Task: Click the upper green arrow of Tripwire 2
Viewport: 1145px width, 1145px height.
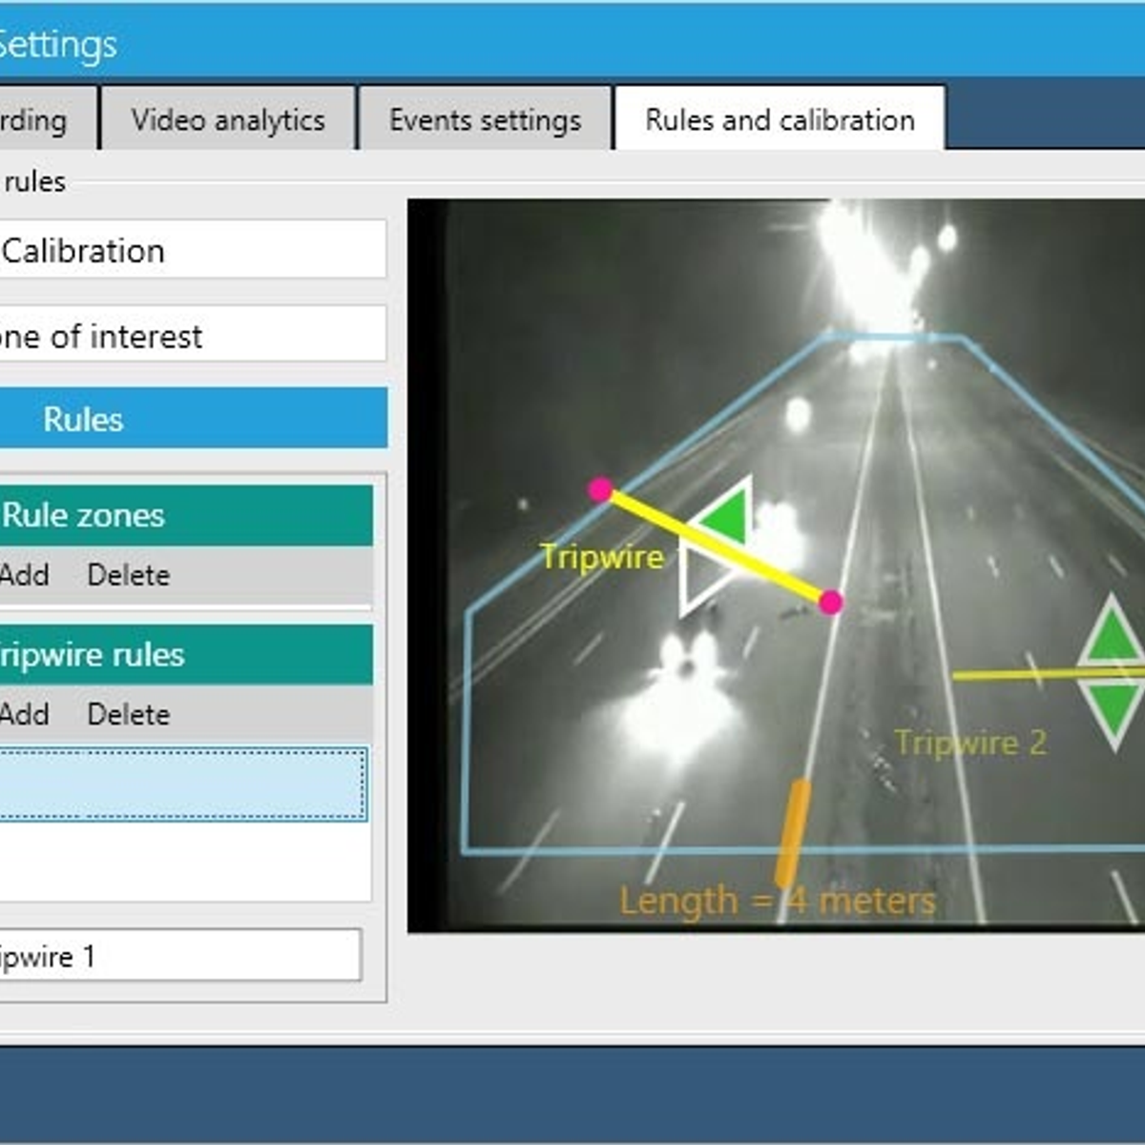Action: [x=1112, y=634]
